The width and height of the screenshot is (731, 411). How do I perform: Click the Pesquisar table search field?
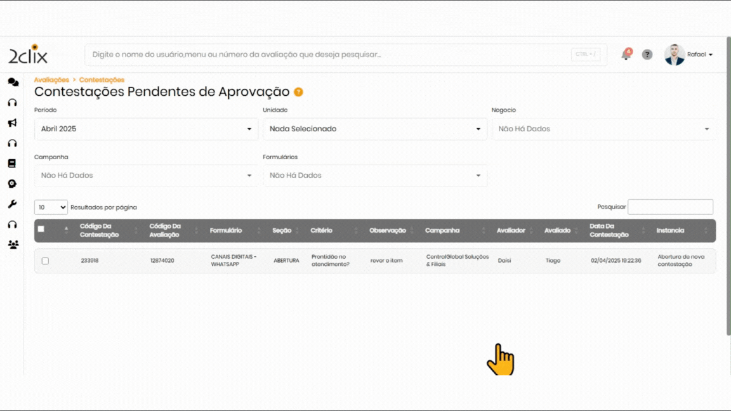[x=670, y=207]
